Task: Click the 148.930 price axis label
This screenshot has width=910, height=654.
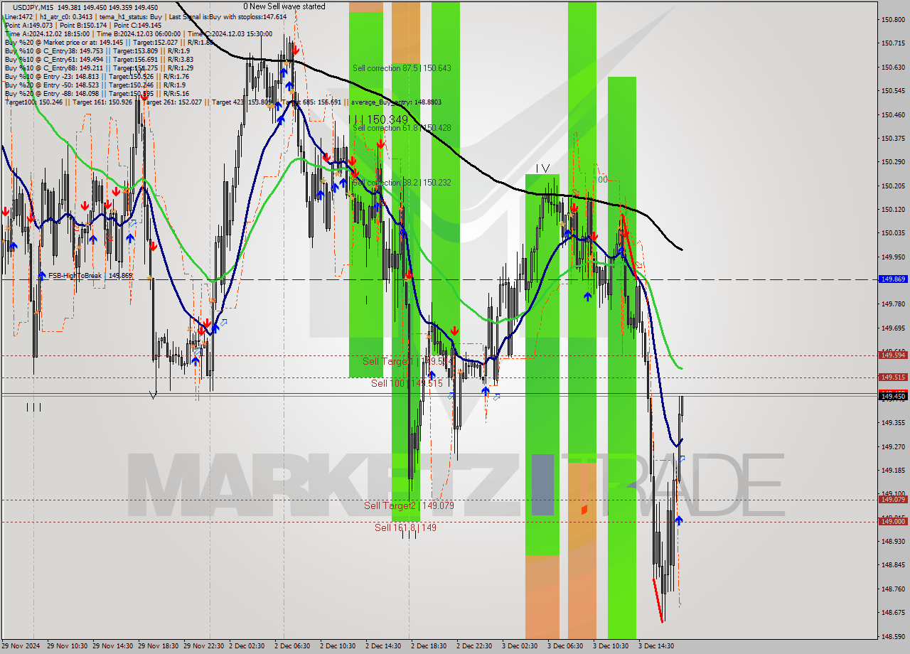Action: point(893,542)
